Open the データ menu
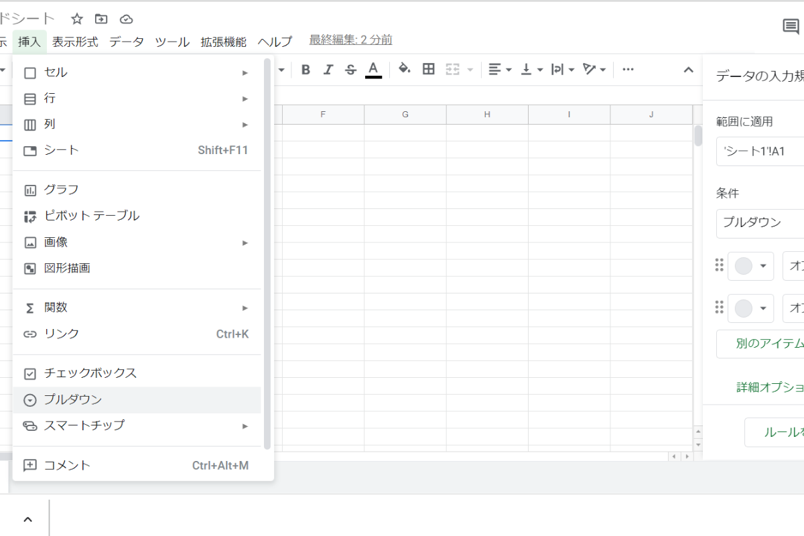Image resolution: width=804 pixels, height=536 pixels. (127, 42)
